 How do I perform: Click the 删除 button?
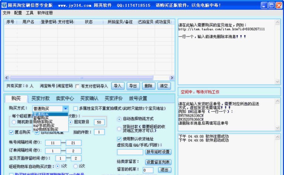click(149, 86)
